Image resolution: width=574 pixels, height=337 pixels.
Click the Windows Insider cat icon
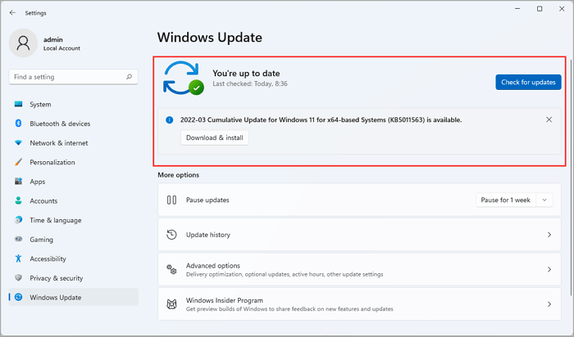tap(171, 304)
